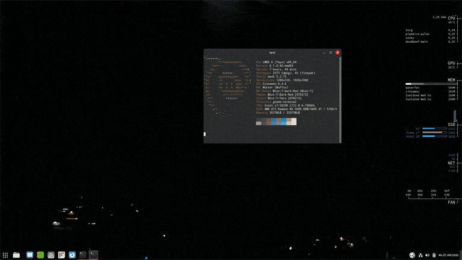The image size is (462, 260).
Task: Click the WM line Mutter (Muffin)
Action: click(272, 87)
